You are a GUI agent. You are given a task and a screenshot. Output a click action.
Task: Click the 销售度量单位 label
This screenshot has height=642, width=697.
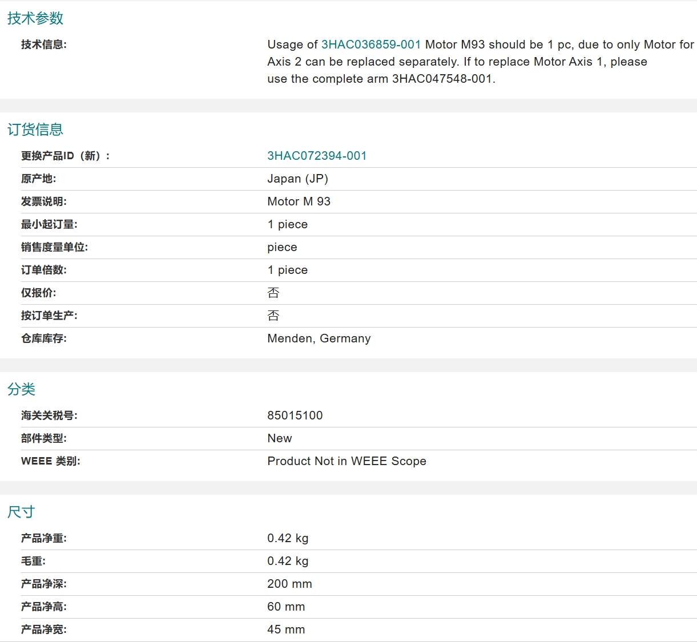point(55,247)
